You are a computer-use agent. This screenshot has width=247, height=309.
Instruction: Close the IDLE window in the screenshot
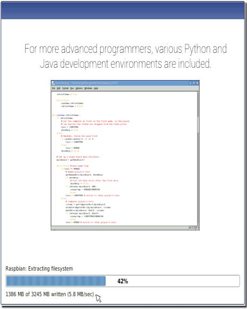tap(197, 83)
